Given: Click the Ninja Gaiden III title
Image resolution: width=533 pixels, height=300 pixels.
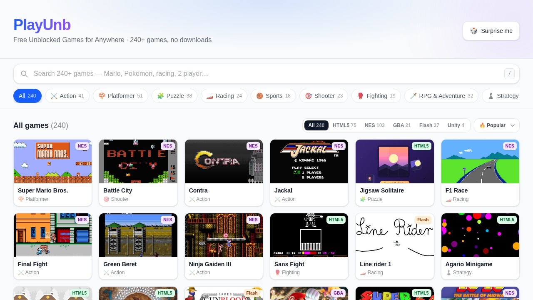Looking at the screenshot, I should [x=210, y=264].
